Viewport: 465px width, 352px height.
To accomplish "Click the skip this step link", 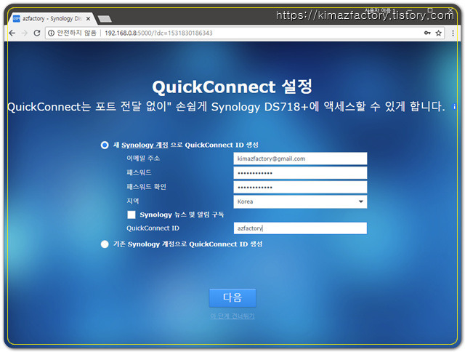I will point(232,316).
